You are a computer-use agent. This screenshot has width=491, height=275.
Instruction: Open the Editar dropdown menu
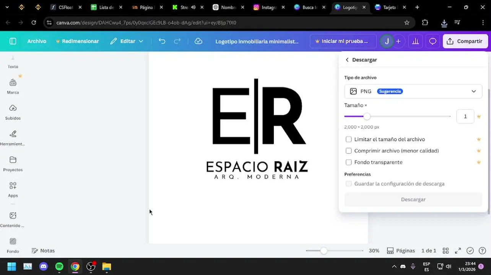127,41
